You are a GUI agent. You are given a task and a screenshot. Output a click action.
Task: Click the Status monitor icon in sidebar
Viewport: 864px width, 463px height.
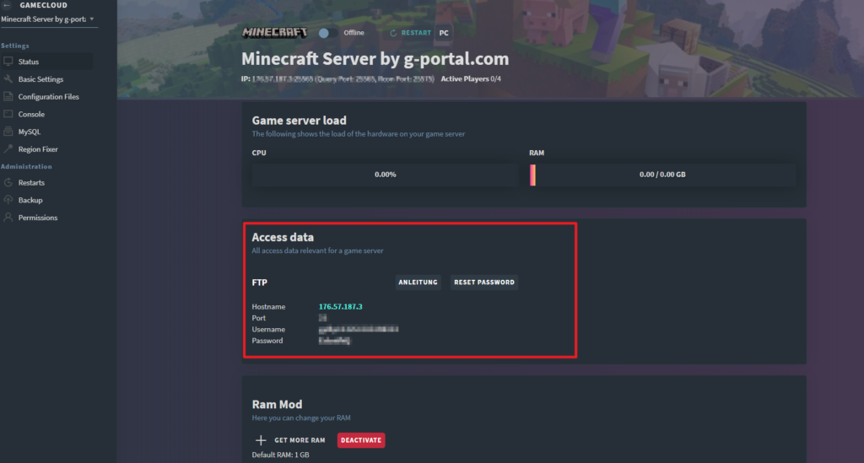click(8, 62)
